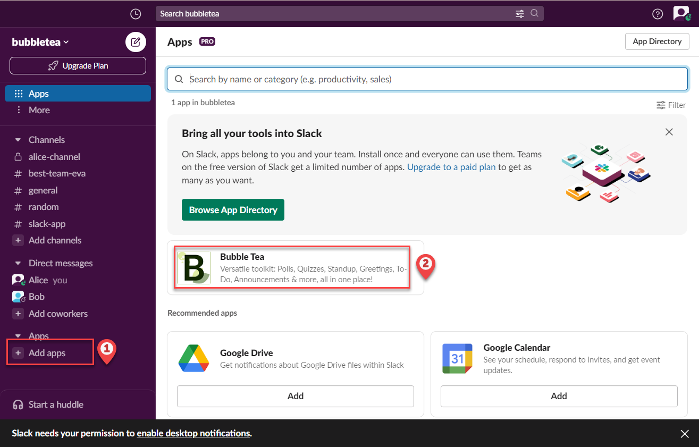This screenshot has height=447, width=699.
Task: Click the Browse App Directory button
Action: (233, 210)
